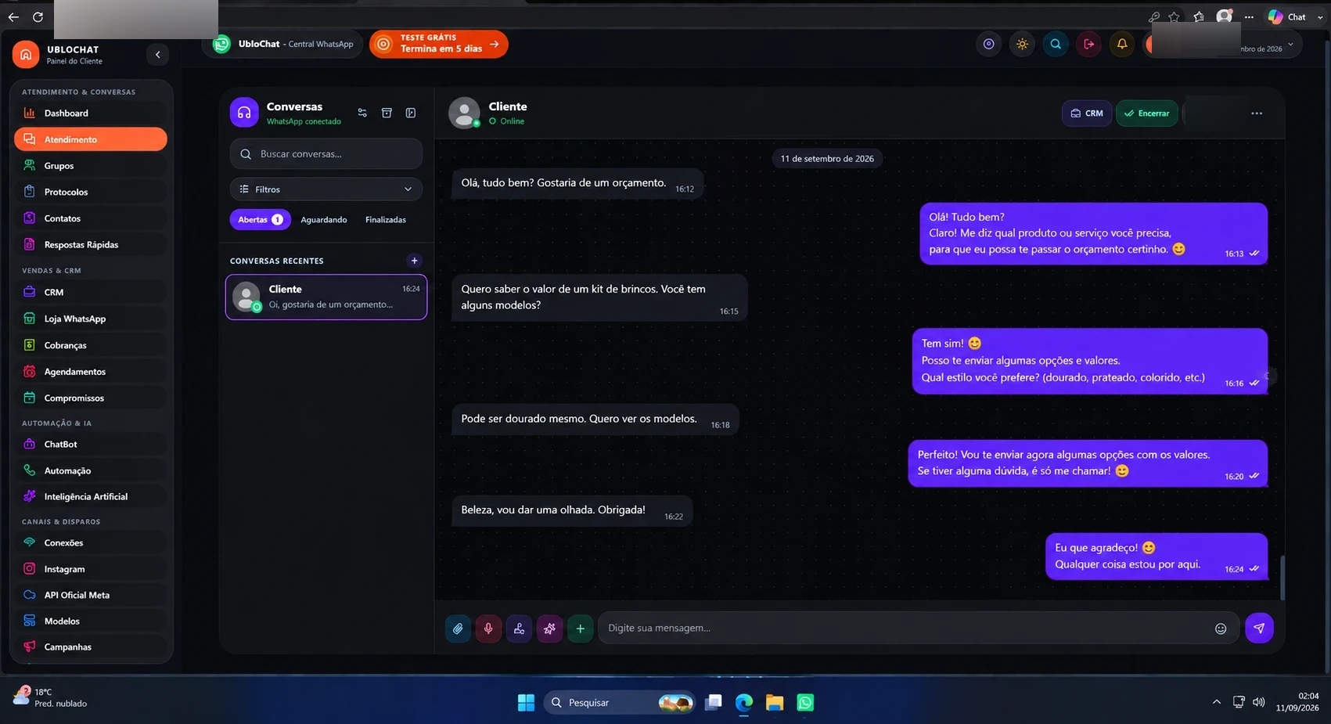This screenshot has height=724, width=1331.
Task: Click the Encerrar button
Action: [1146, 113]
